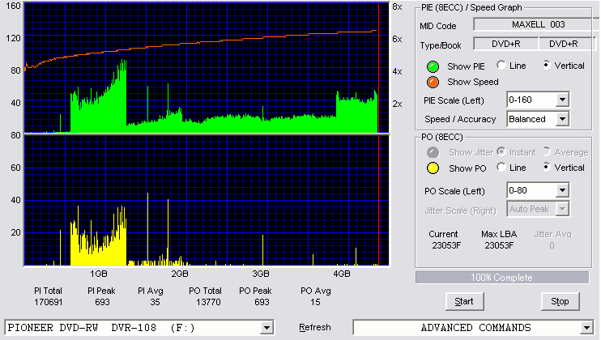Viewport: 601px width, 340px height.
Task: Click the PI Avg value 35
Action: point(155,302)
